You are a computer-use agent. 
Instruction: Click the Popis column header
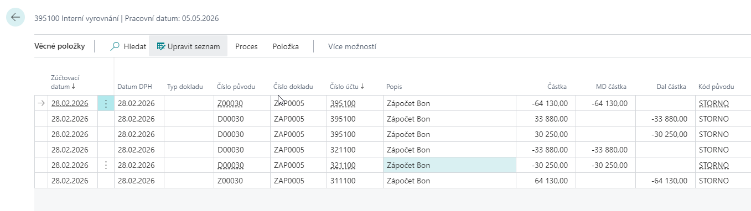394,87
